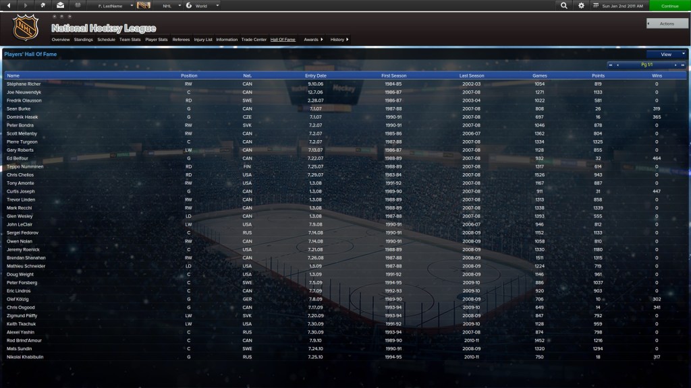Click the NHL shield logo
This screenshot has width=691, height=388.
[26, 28]
